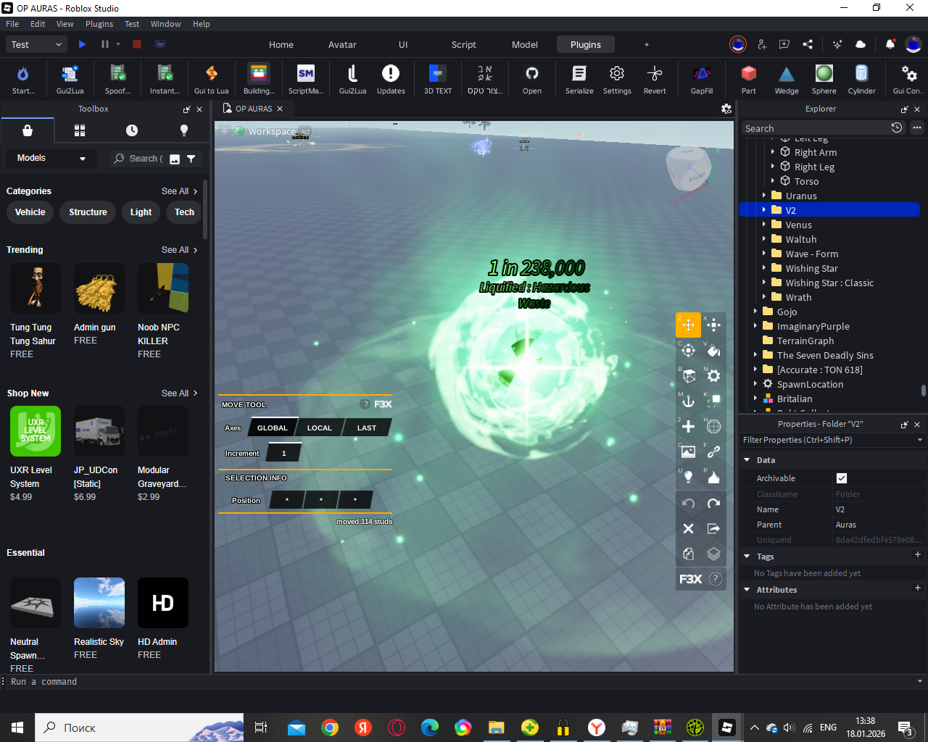
Task: Click See All next to Trending
Action: pos(179,250)
